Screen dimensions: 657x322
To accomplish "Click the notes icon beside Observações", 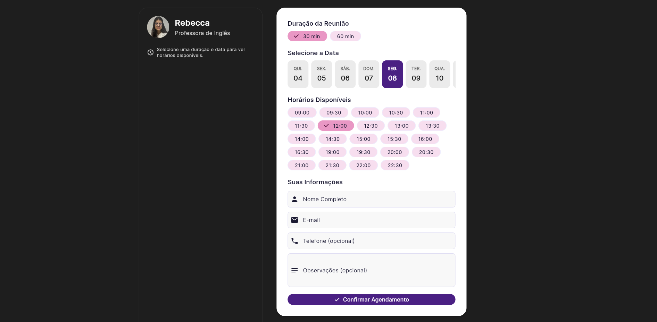I will [294, 270].
